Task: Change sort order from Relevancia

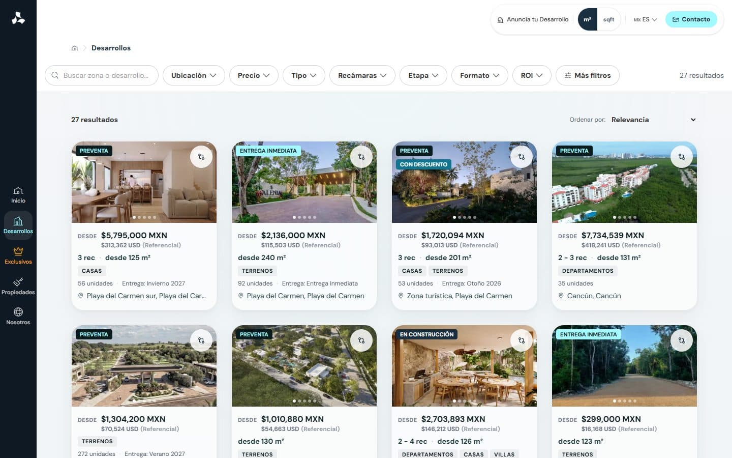Action: pos(653,120)
